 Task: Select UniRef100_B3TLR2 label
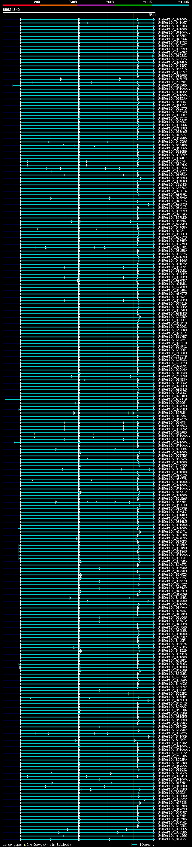pos(172,92)
